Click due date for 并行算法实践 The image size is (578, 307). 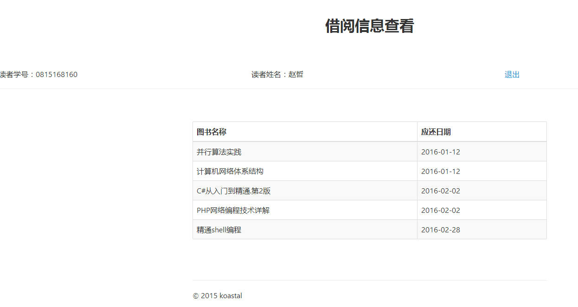pos(440,152)
